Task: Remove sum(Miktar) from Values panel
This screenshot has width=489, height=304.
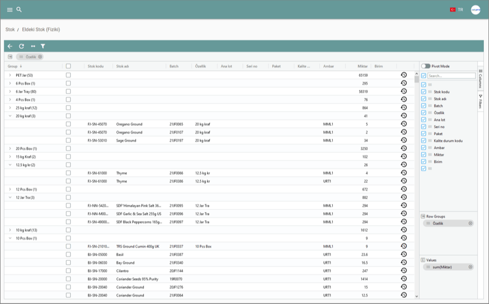Action: pos(470,267)
